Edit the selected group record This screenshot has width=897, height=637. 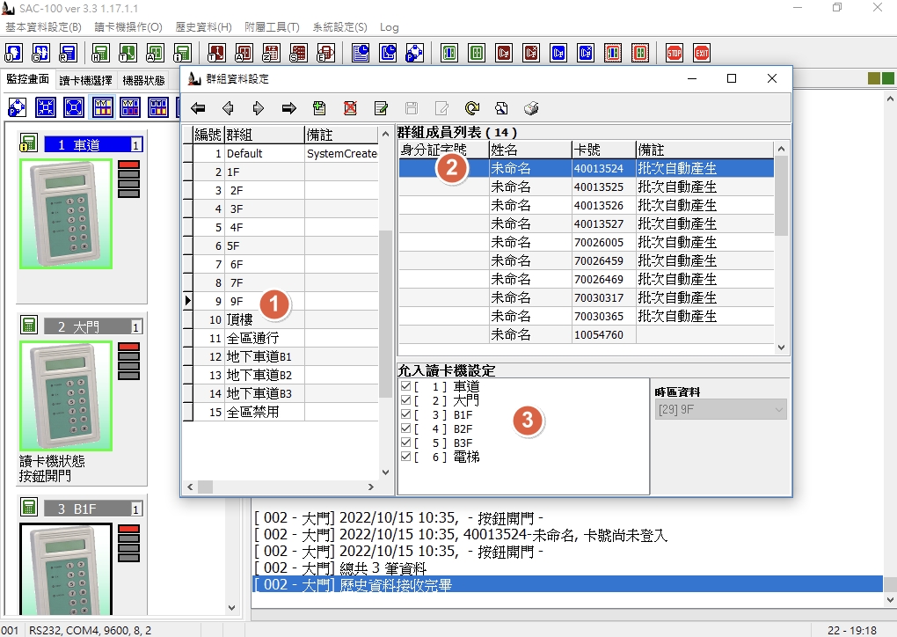(381, 108)
